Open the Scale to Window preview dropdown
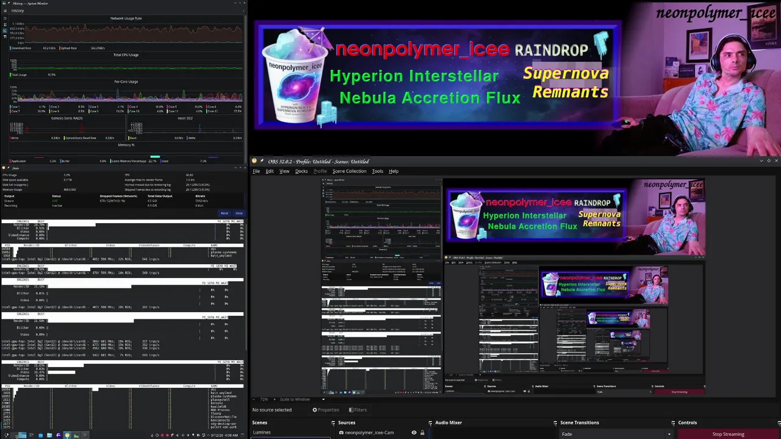The image size is (781, 439). pos(303,399)
